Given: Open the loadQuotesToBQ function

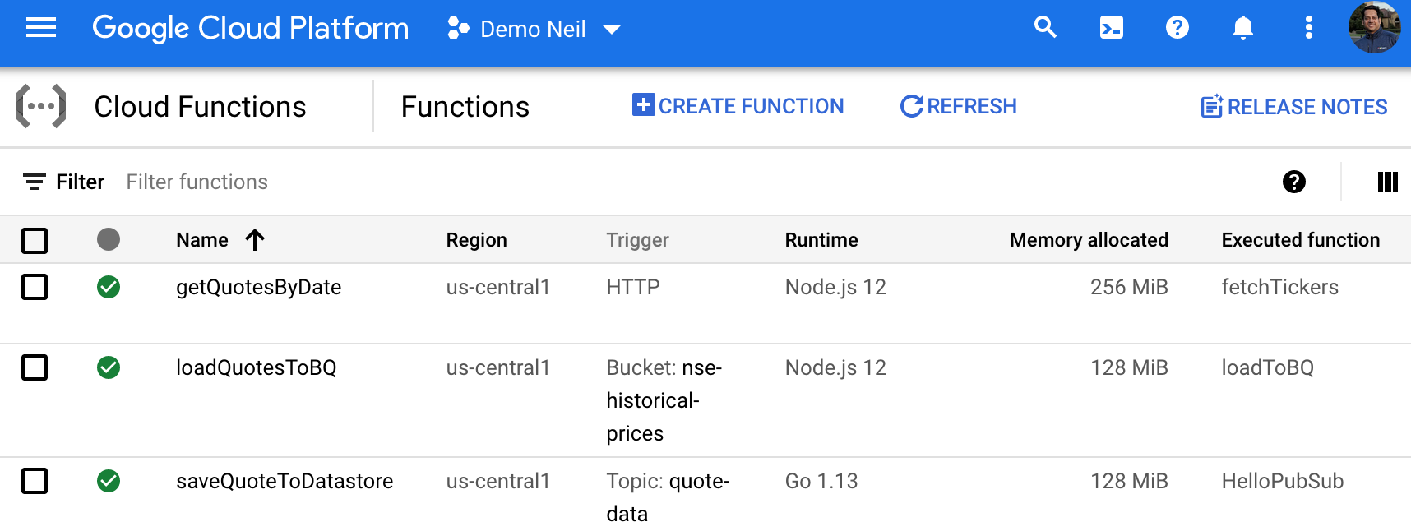Looking at the screenshot, I should coord(257,367).
